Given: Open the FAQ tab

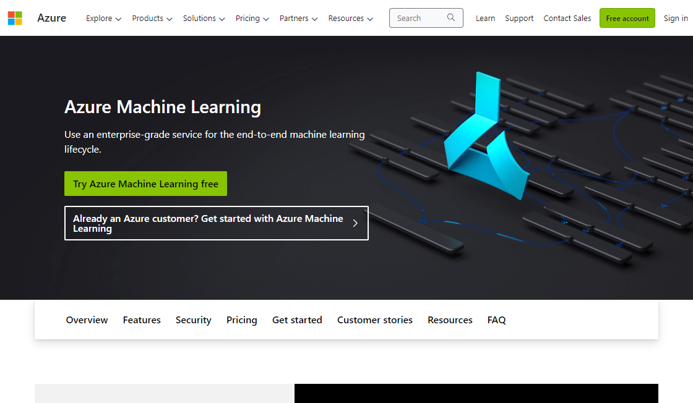Looking at the screenshot, I should coord(496,320).
